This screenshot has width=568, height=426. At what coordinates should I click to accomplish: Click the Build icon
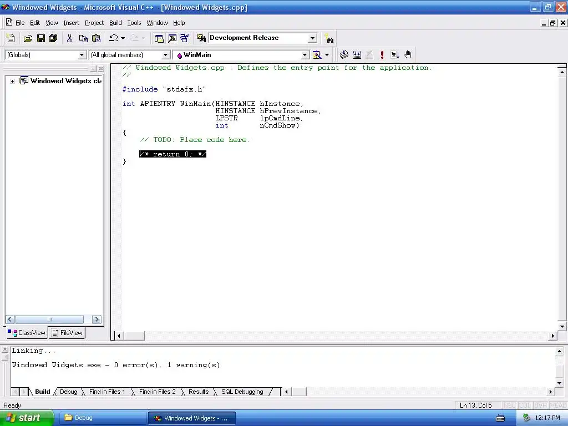pyautogui.click(x=357, y=55)
